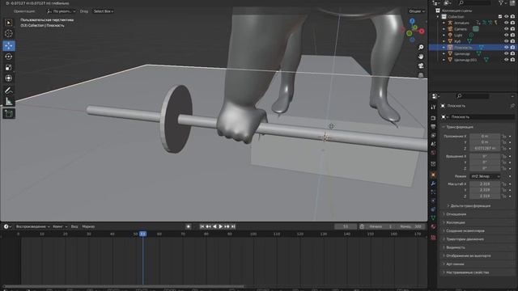
Task: Open the Scene properties tab
Action: pyautogui.click(x=434, y=144)
